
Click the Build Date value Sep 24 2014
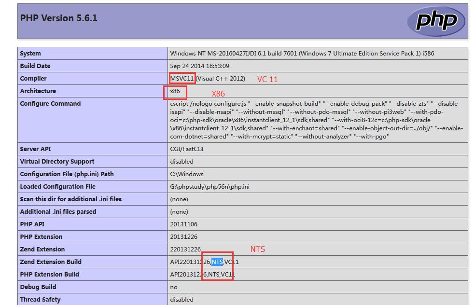[199, 66]
